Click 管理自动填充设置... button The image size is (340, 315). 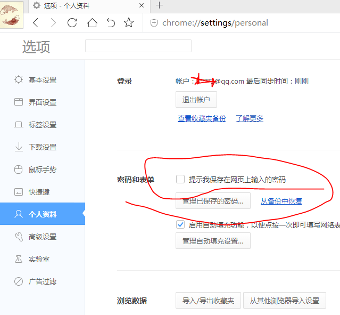pyautogui.click(x=213, y=241)
